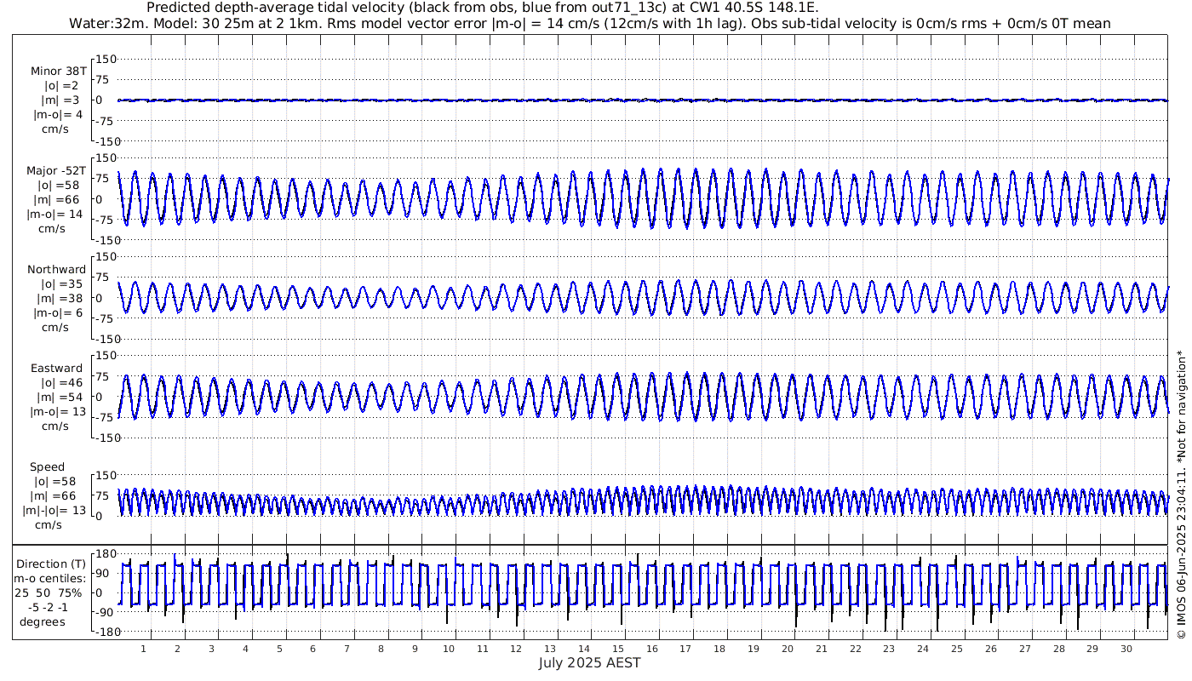The width and height of the screenshot is (1192, 681).
Task: Click the 'July 2025 AEST' axis title
Action: point(589,663)
